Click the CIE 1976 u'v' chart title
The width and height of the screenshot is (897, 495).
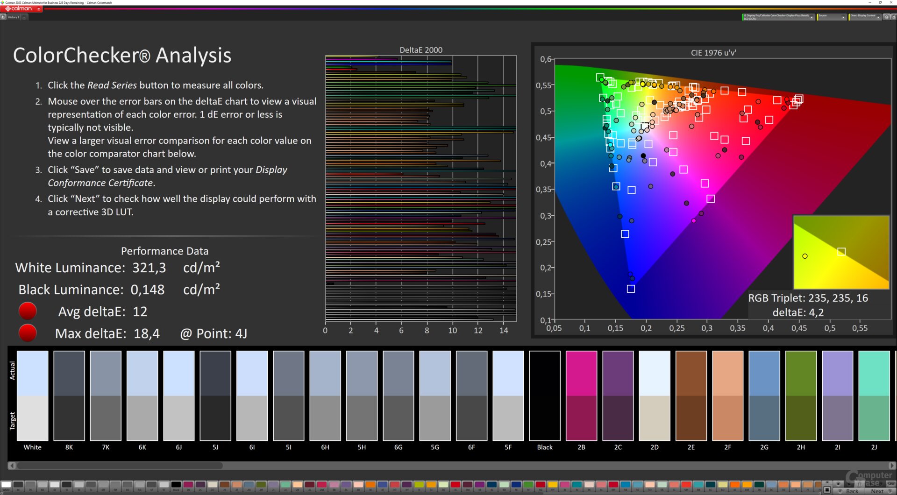(x=713, y=53)
